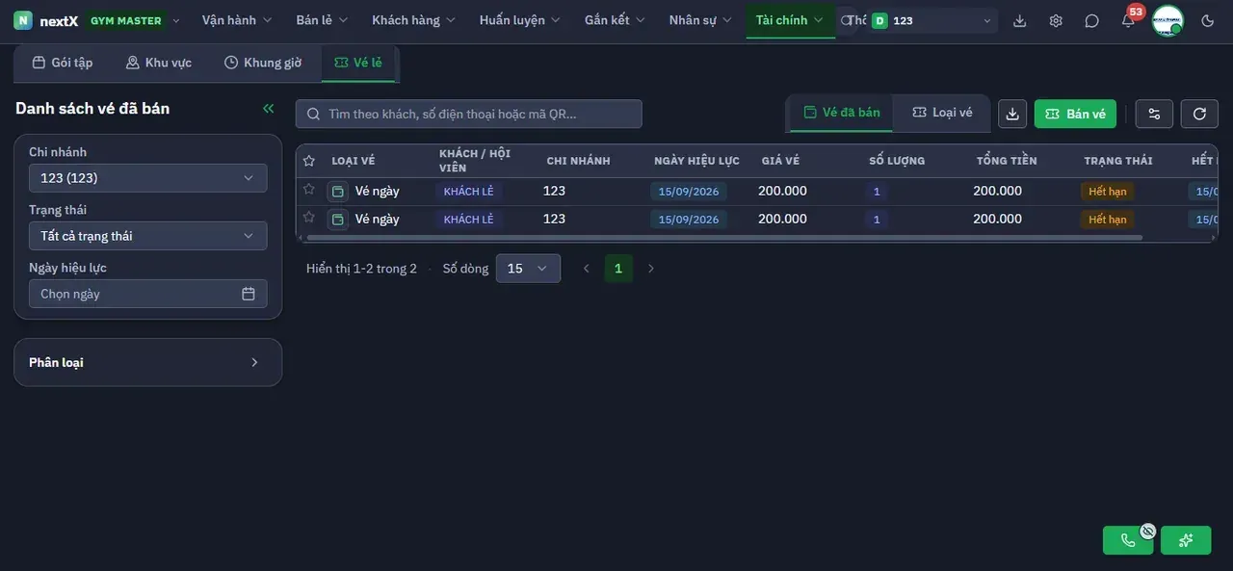Click the ticket icon in the second Vé ngày row
Screen dimensions: 1233x571
(x=337, y=220)
